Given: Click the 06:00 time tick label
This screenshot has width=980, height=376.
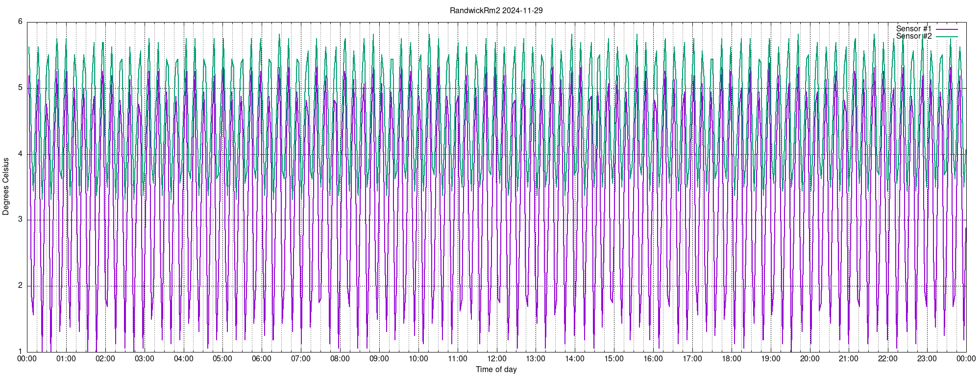Looking at the screenshot, I should (262, 358).
